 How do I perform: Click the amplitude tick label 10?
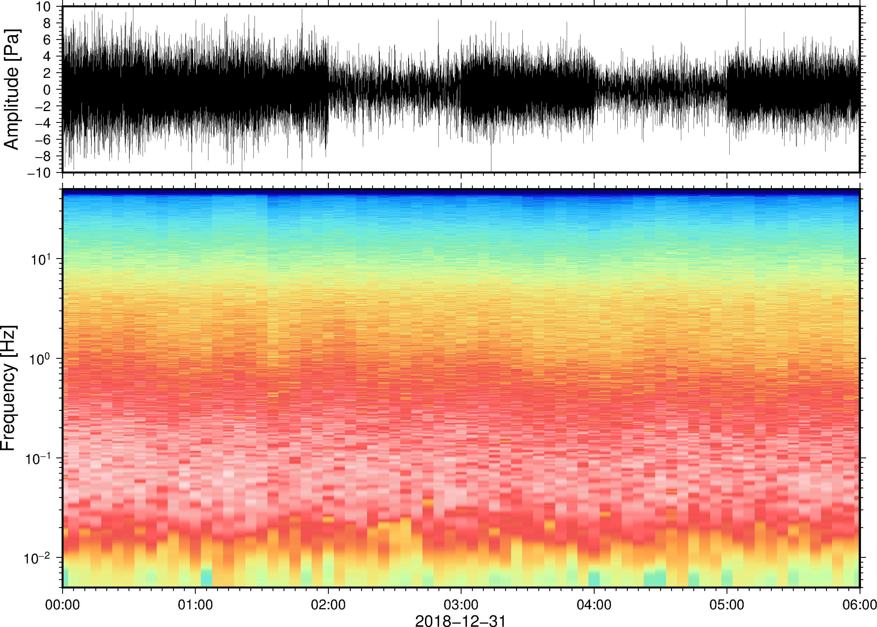pos(43,6)
